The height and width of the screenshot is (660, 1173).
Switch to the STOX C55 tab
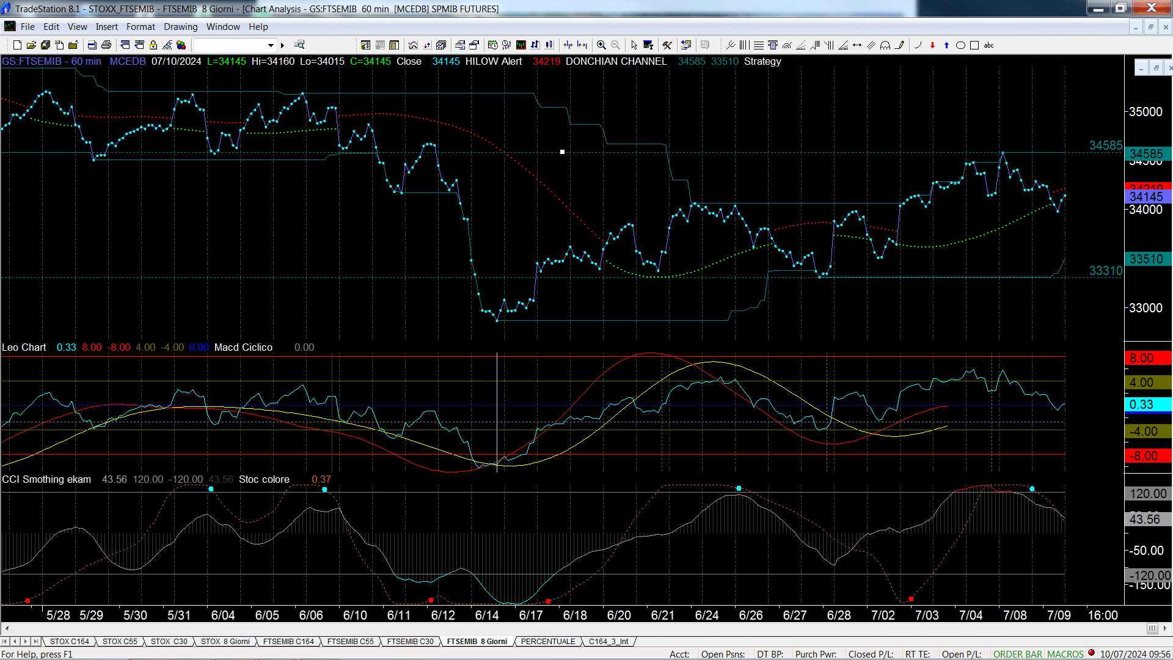(x=120, y=642)
